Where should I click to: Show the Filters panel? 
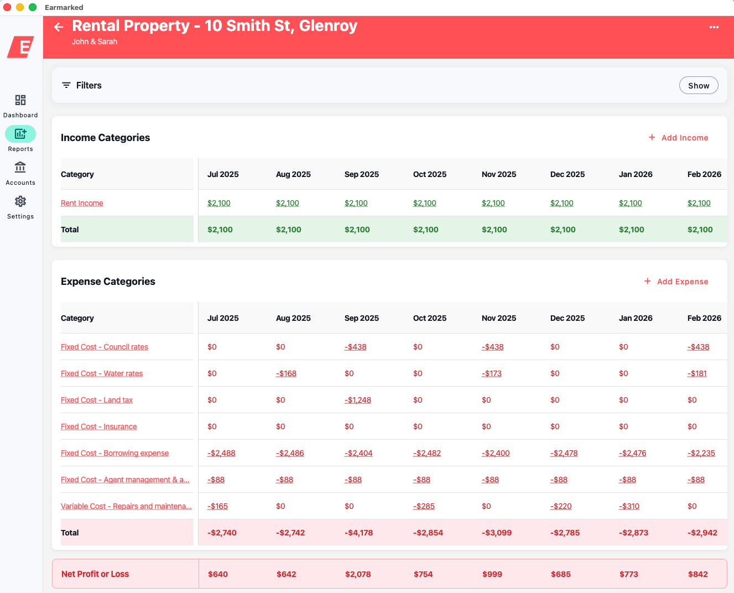tap(699, 85)
